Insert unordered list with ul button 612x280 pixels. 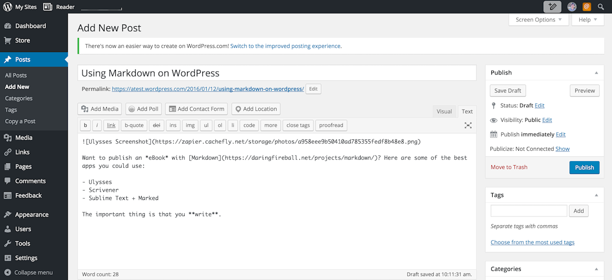206,125
